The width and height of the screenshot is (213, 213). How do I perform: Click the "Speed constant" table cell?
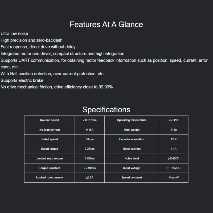coord(132,178)
